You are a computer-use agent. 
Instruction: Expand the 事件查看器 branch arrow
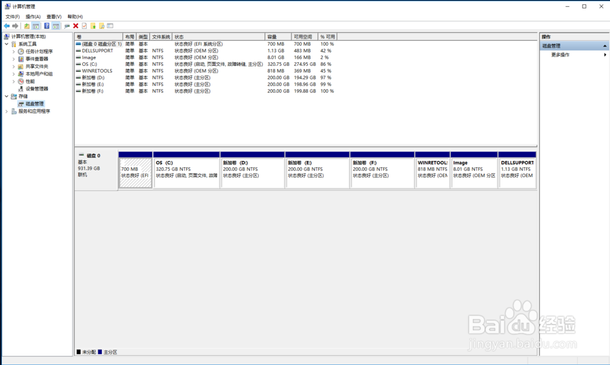point(13,59)
